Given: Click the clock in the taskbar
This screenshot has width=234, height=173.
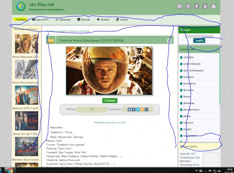Looking at the screenshot, I should point(229,171).
